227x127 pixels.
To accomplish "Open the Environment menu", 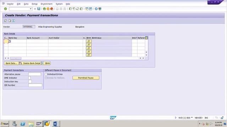I will click(46, 4).
